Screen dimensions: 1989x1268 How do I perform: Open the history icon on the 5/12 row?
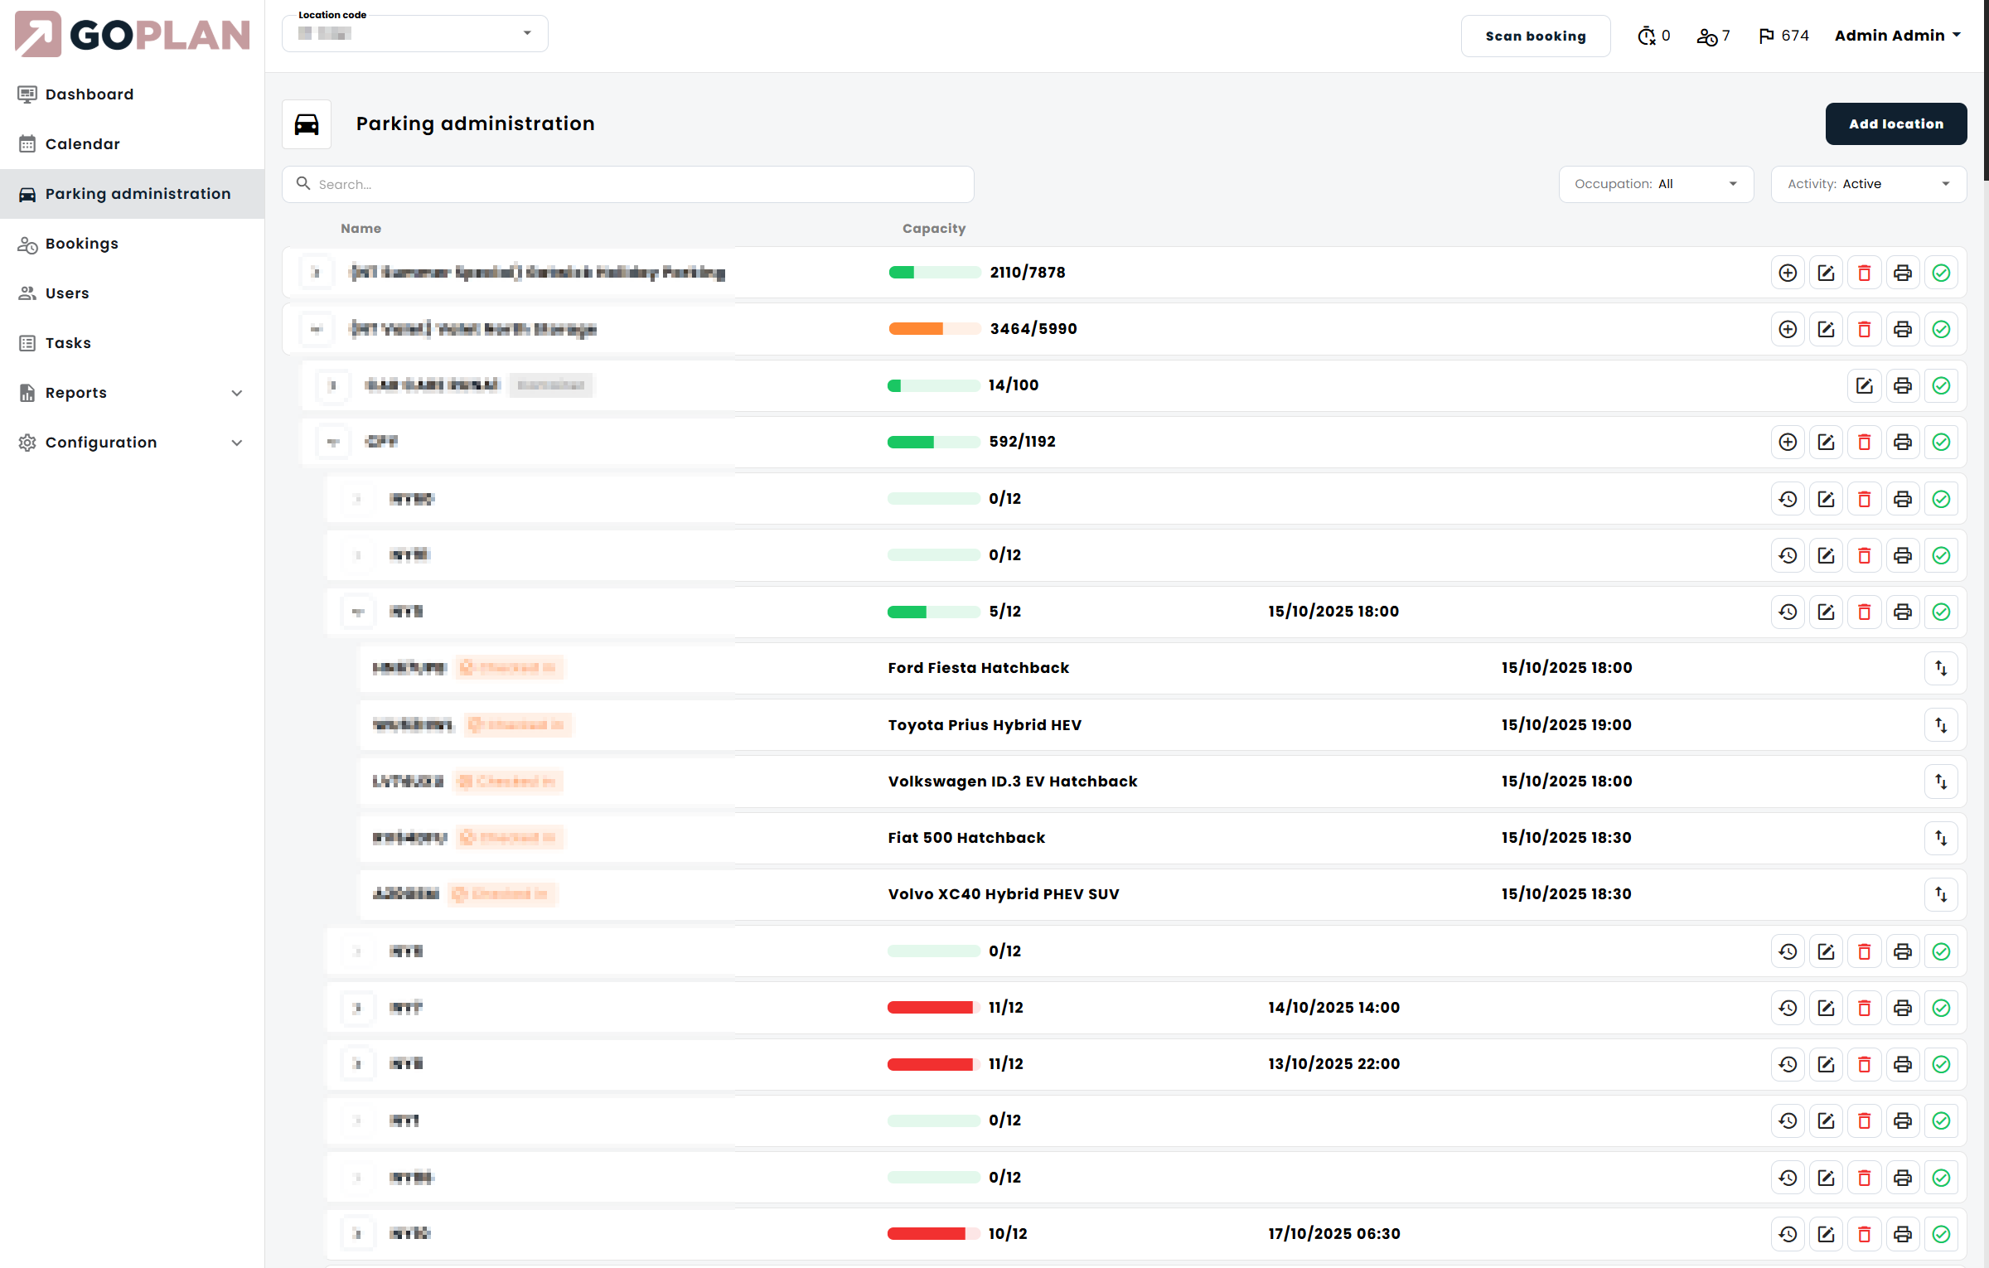(x=1788, y=612)
